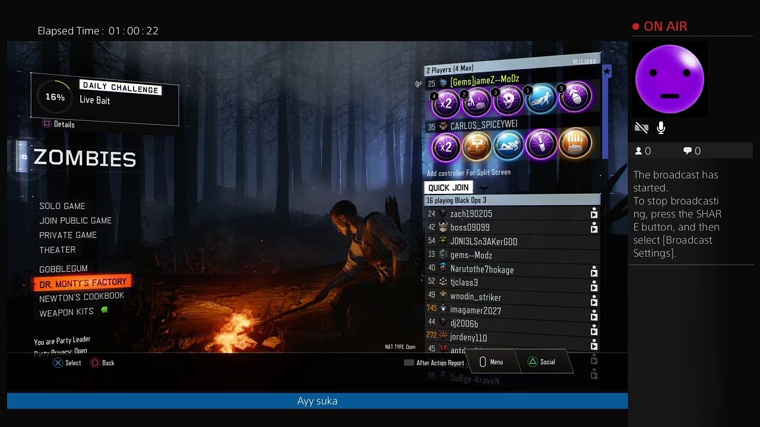Image resolution: width=760 pixels, height=427 pixels.
Task: Click join icon on boss09099 row
Action: (x=594, y=228)
